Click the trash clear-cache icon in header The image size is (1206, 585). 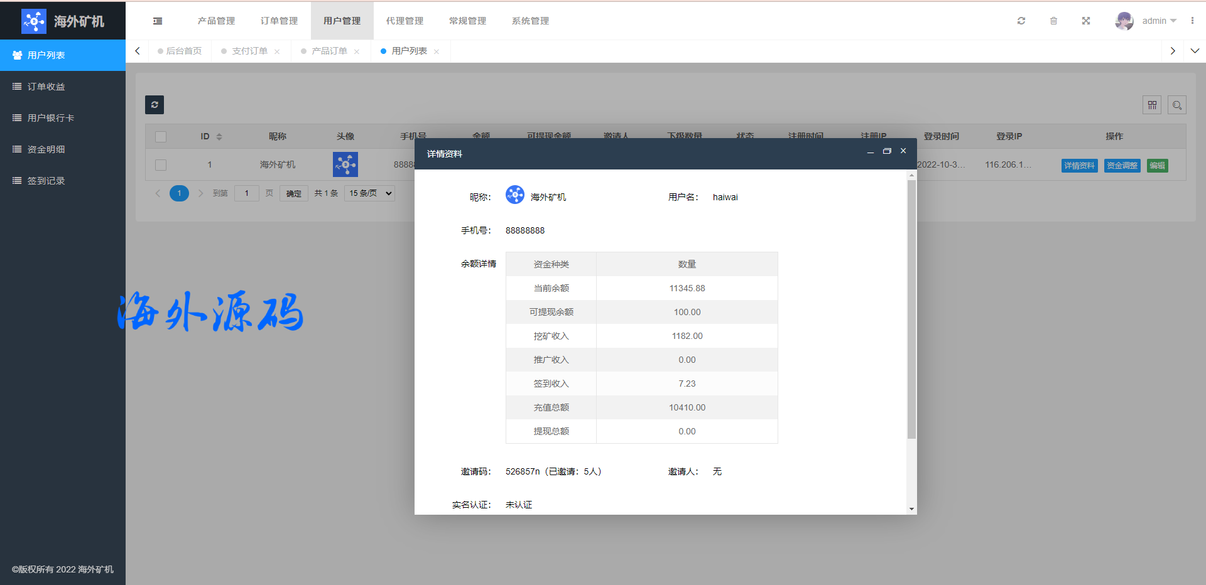(1053, 21)
